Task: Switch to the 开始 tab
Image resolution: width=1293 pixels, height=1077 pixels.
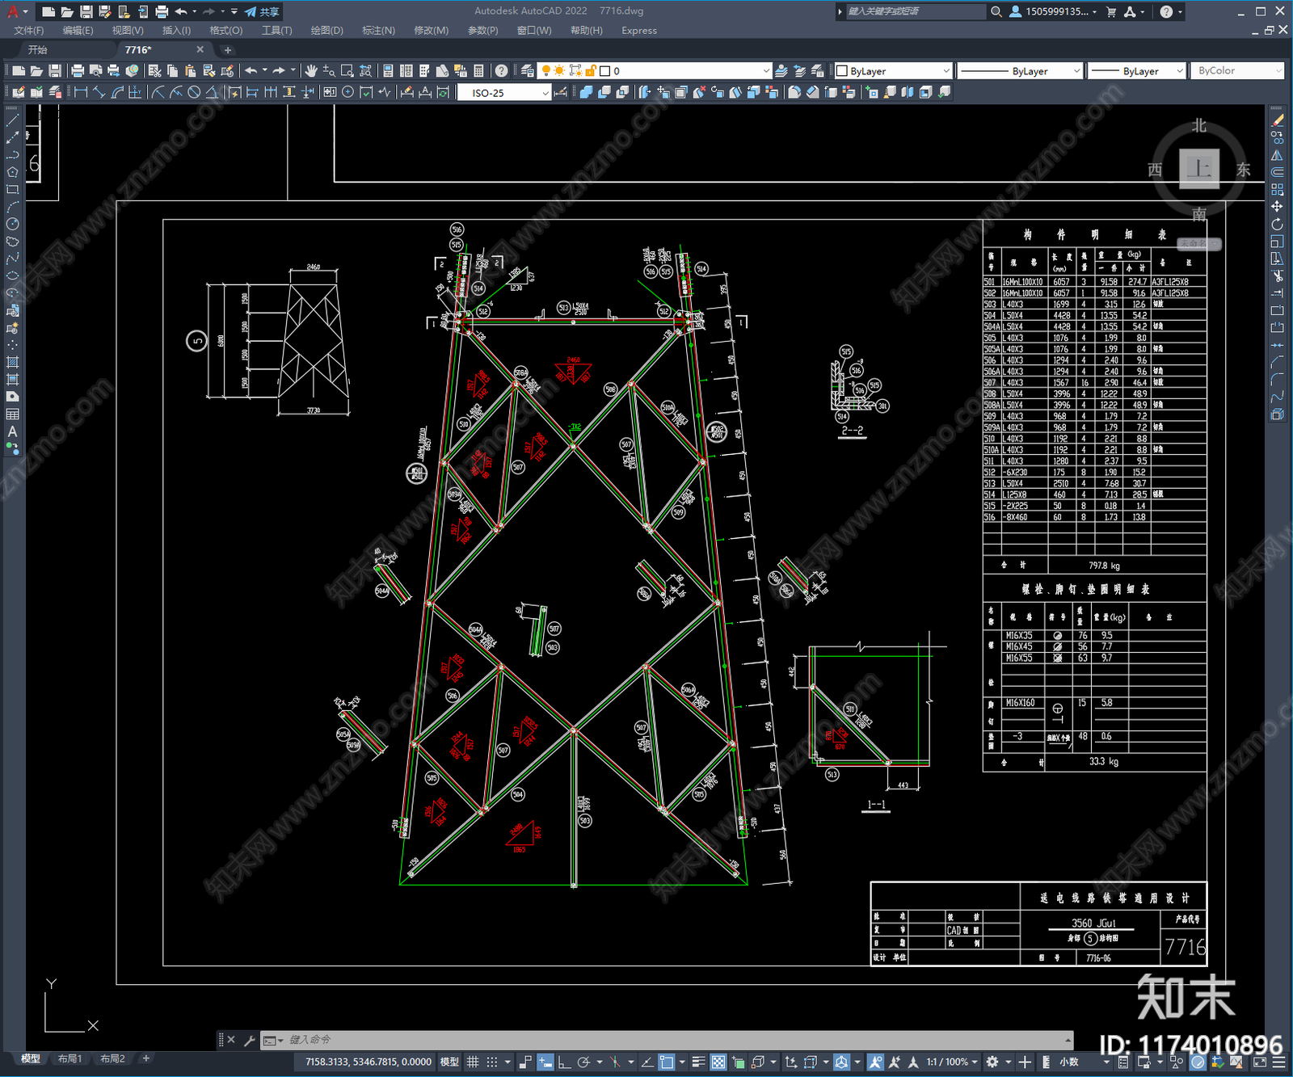Action: [38, 50]
